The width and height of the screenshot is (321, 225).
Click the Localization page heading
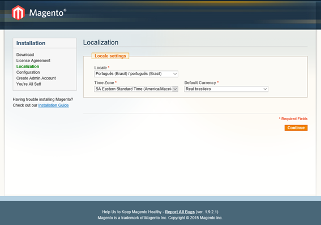coord(101,42)
